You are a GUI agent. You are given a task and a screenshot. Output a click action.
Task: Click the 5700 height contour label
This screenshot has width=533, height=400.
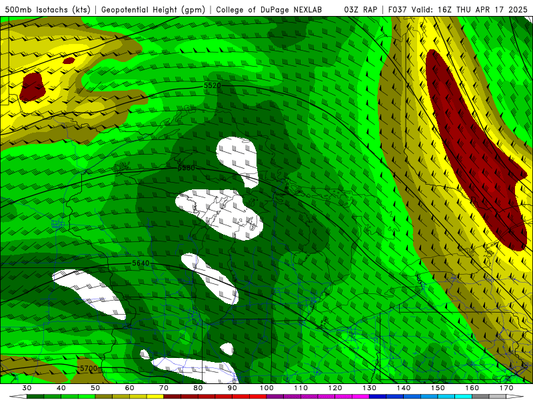pos(89,369)
